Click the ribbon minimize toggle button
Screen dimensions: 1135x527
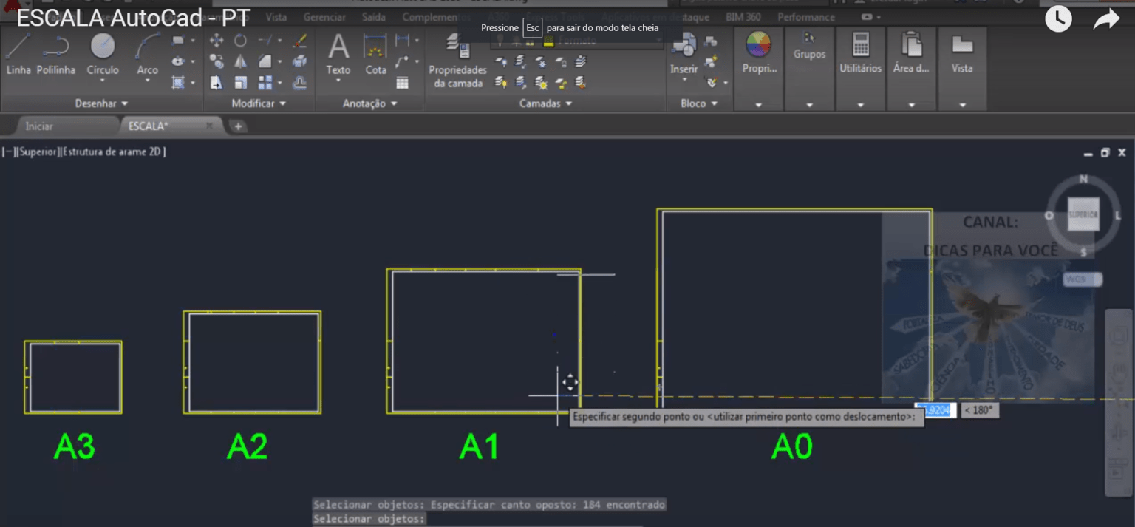pos(868,17)
